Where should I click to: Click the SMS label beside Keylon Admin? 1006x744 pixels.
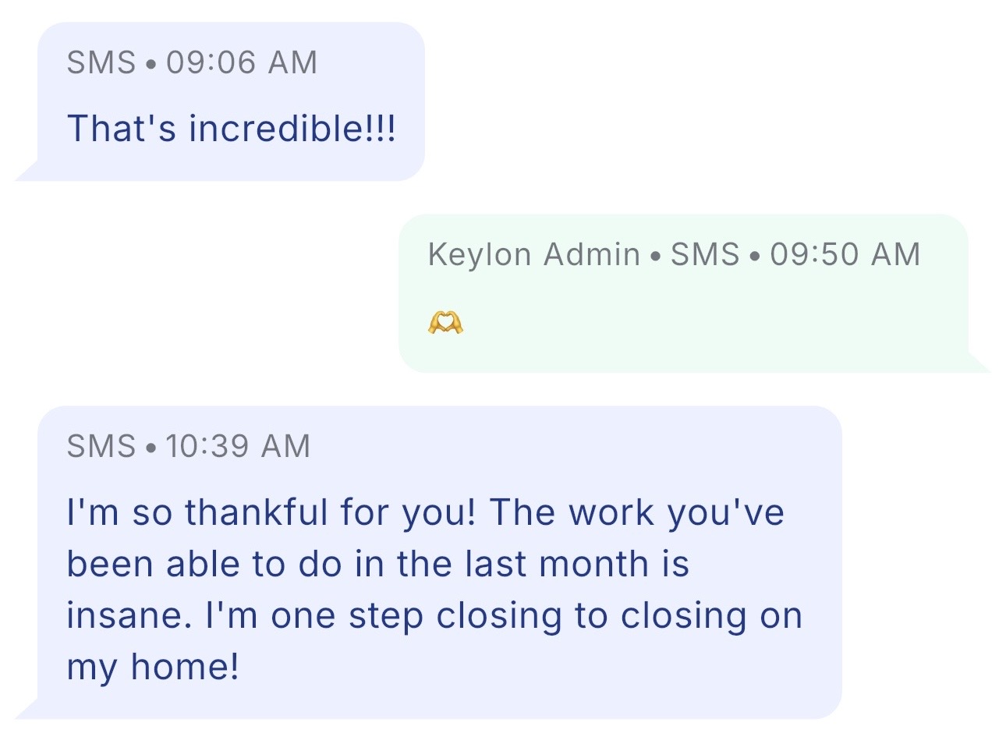click(x=705, y=254)
